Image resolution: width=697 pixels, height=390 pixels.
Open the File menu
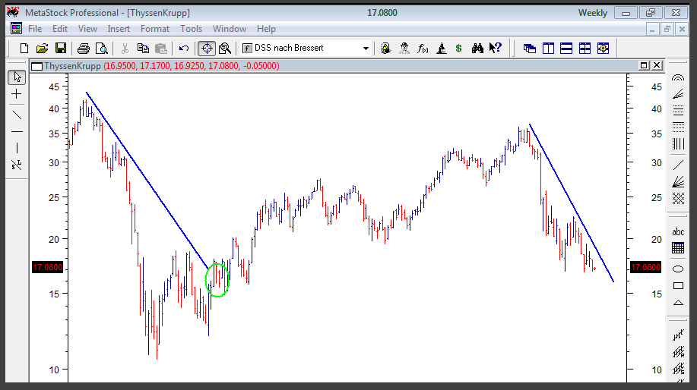[35, 29]
